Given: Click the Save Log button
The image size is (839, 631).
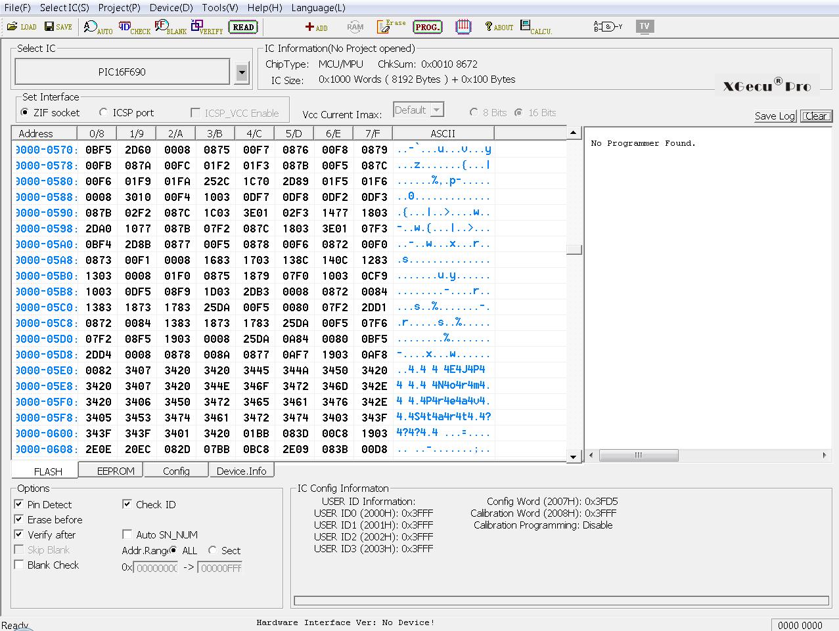Looking at the screenshot, I should (775, 116).
